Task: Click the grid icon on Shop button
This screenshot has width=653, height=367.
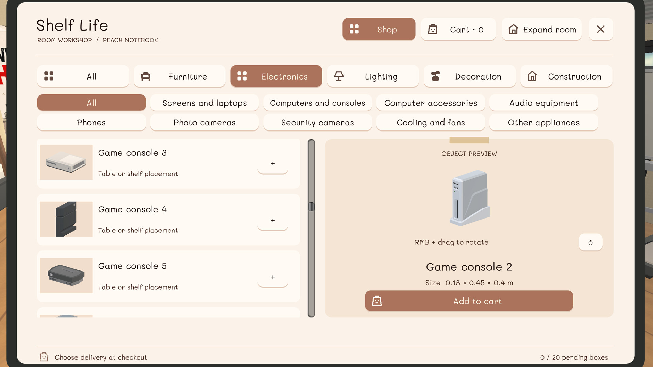Action: pos(354,29)
